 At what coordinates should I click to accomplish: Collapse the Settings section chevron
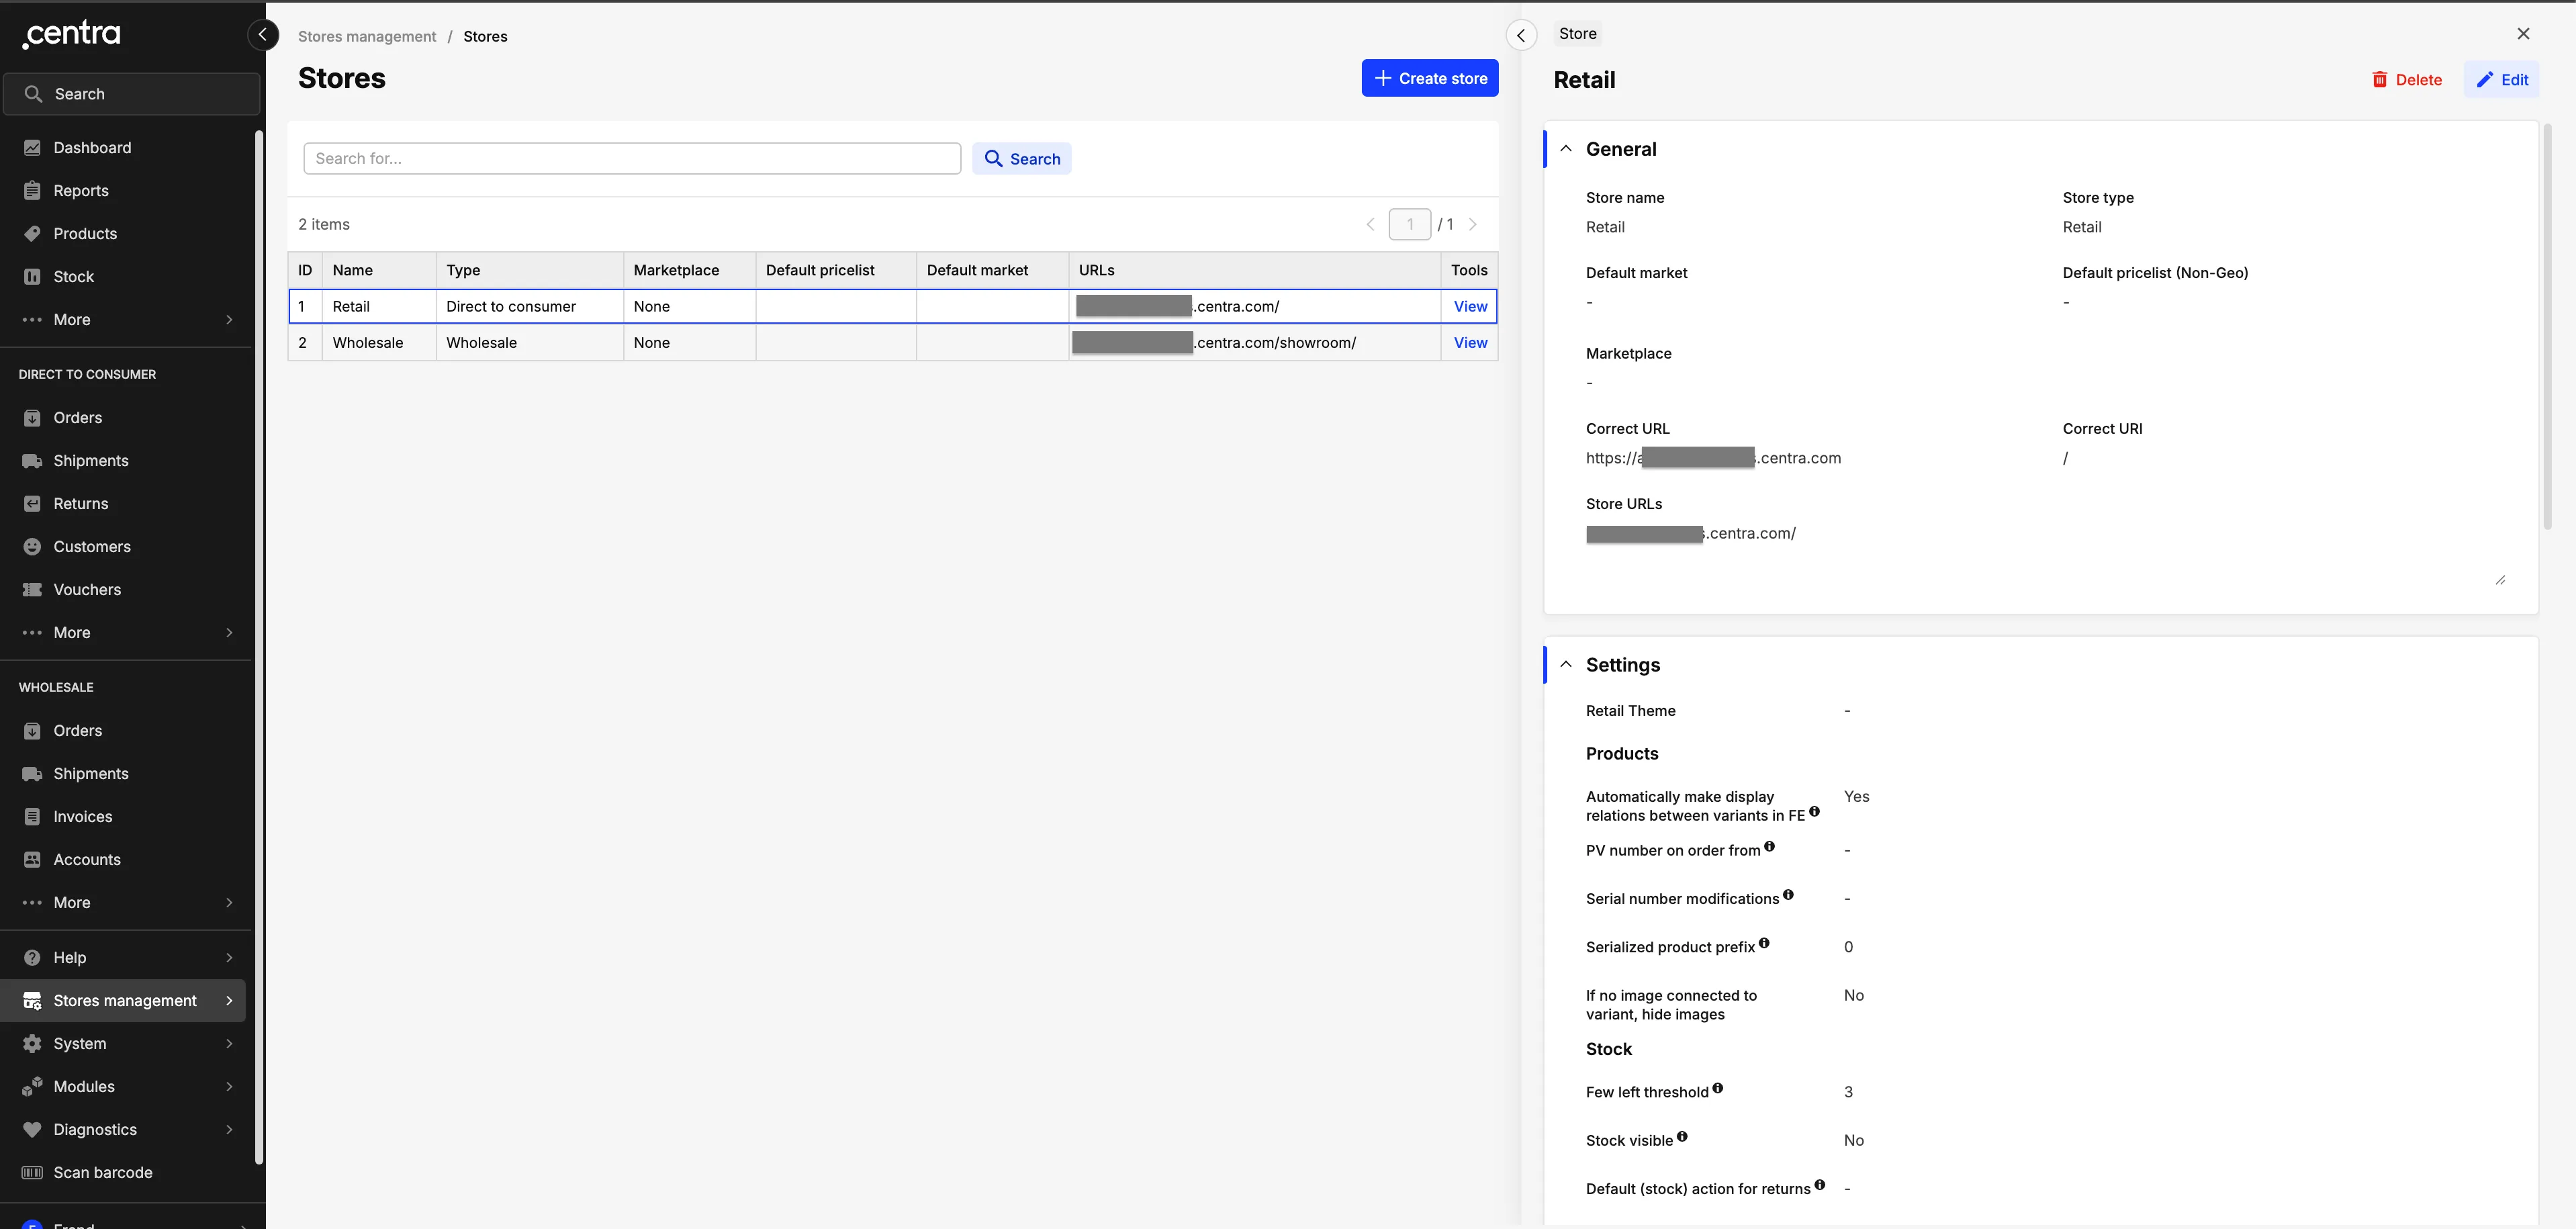[x=1566, y=665]
